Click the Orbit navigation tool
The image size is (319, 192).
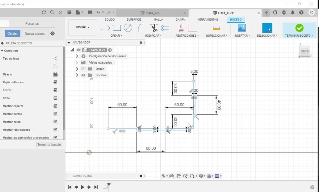(x=163, y=176)
